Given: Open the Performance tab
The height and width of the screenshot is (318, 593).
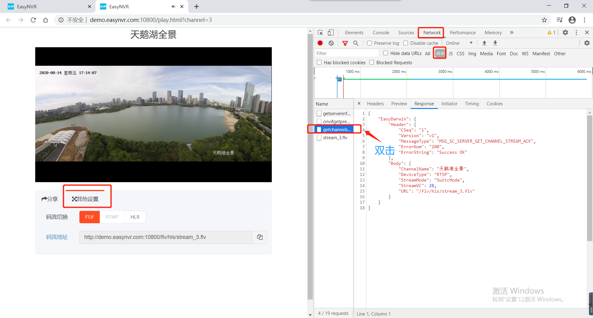Looking at the screenshot, I should (463, 33).
